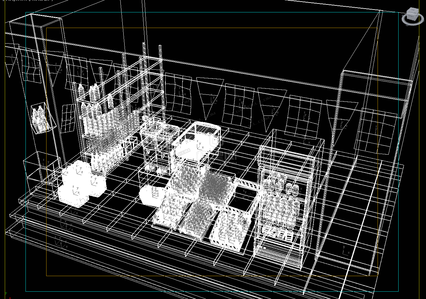Select the pile of white sacks on the left

tap(82, 184)
